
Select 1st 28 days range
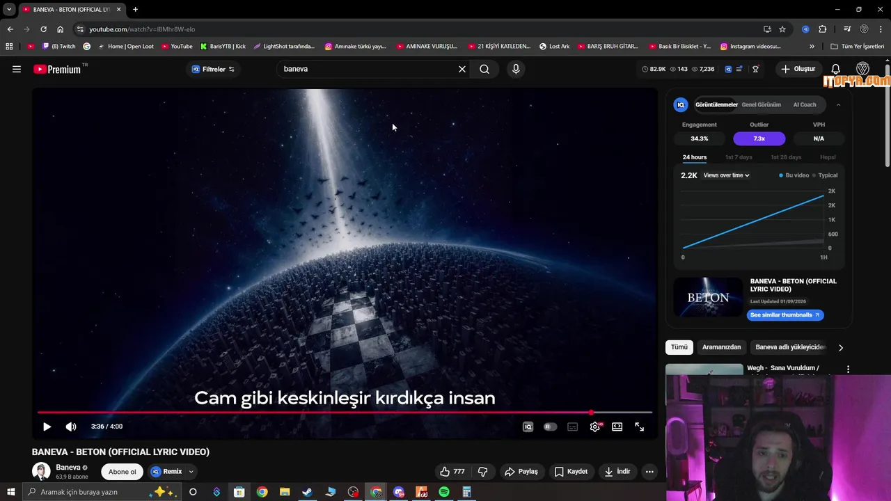coord(786,157)
